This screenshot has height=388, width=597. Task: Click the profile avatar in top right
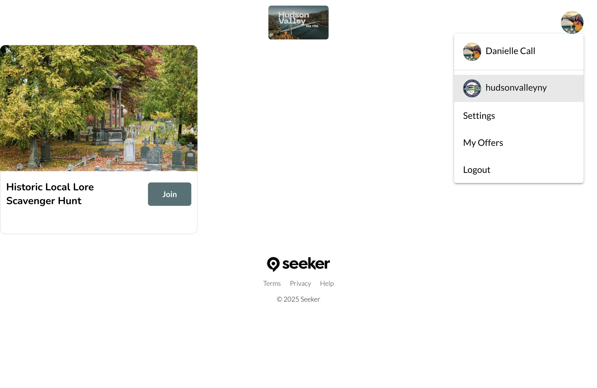tap(572, 23)
